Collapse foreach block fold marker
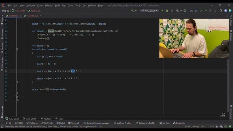The width and height of the screenshot is (233, 131). pyautogui.click(x=17, y=49)
